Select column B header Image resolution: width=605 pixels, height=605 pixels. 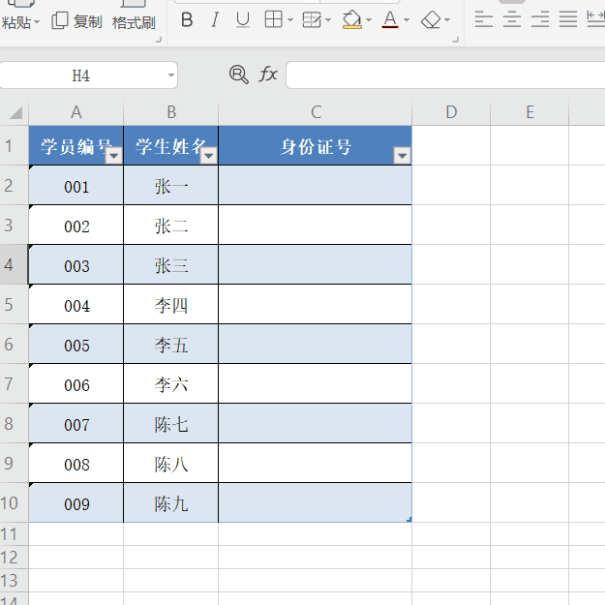click(x=171, y=112)
